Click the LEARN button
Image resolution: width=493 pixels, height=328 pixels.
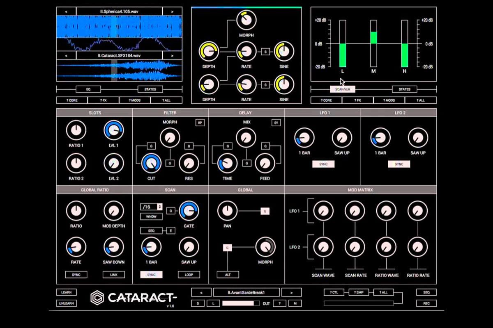(x=66, y=292)
